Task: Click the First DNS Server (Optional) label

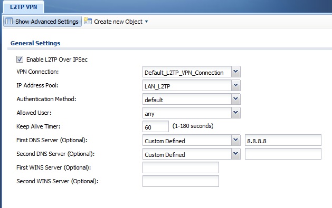Action: click(x=52, y=140)
